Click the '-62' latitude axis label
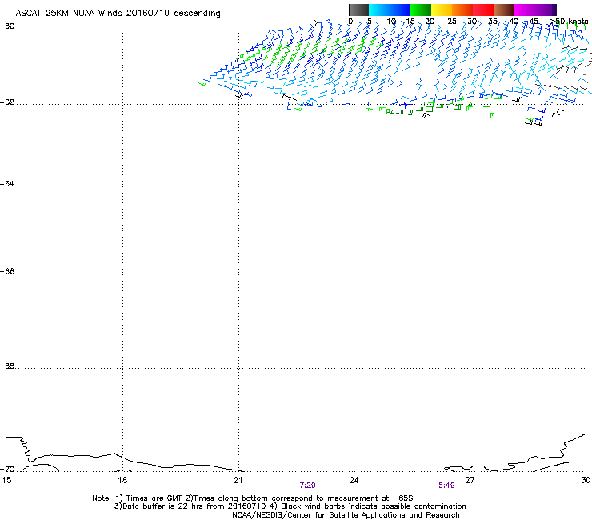The width and height of the screenshot is (592, 520). click(7, 102)
